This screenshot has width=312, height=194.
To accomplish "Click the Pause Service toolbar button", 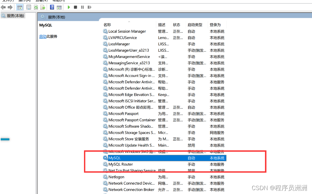I will pyautogui.click(x=82, y=7).
